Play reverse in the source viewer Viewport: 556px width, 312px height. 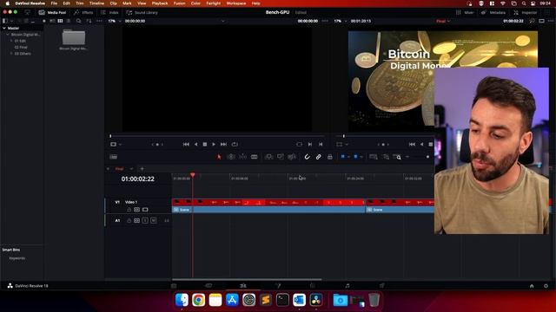(x=195, y=145)
